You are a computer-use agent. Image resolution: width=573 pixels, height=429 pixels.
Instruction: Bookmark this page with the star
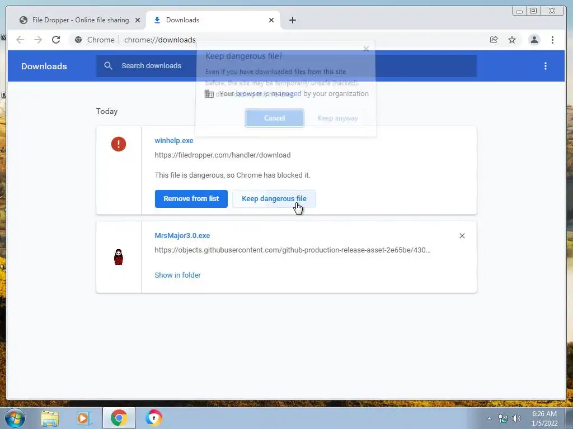pos(512,40)
